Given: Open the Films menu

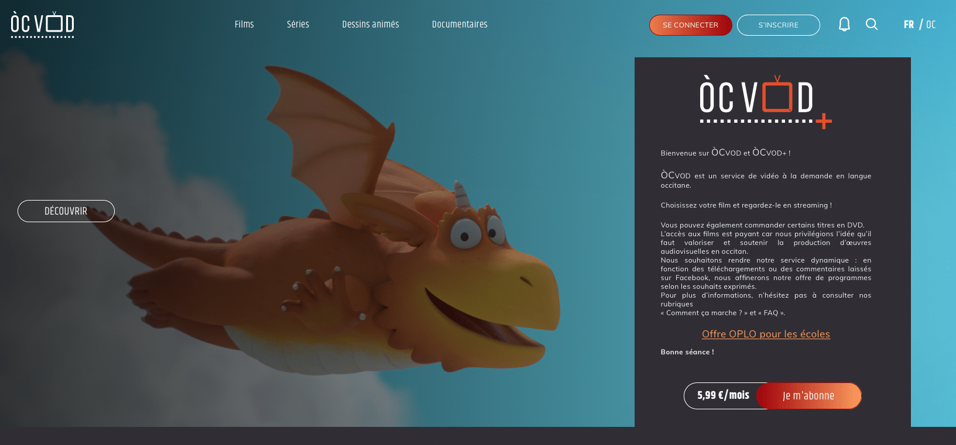Looking at the screenshot, I should click(244, 24).
